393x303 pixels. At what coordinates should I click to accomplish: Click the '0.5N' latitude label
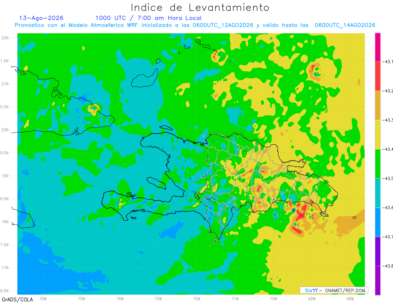(x=5, y=107)
